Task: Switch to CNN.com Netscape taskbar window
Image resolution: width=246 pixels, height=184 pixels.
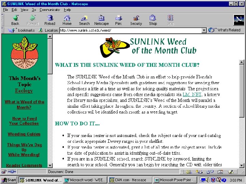Action: pos(130,180)
